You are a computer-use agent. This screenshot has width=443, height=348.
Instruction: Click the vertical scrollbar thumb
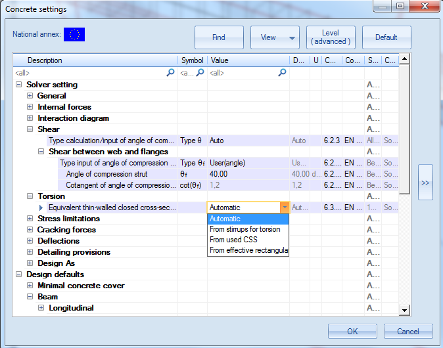coord(405,129)
